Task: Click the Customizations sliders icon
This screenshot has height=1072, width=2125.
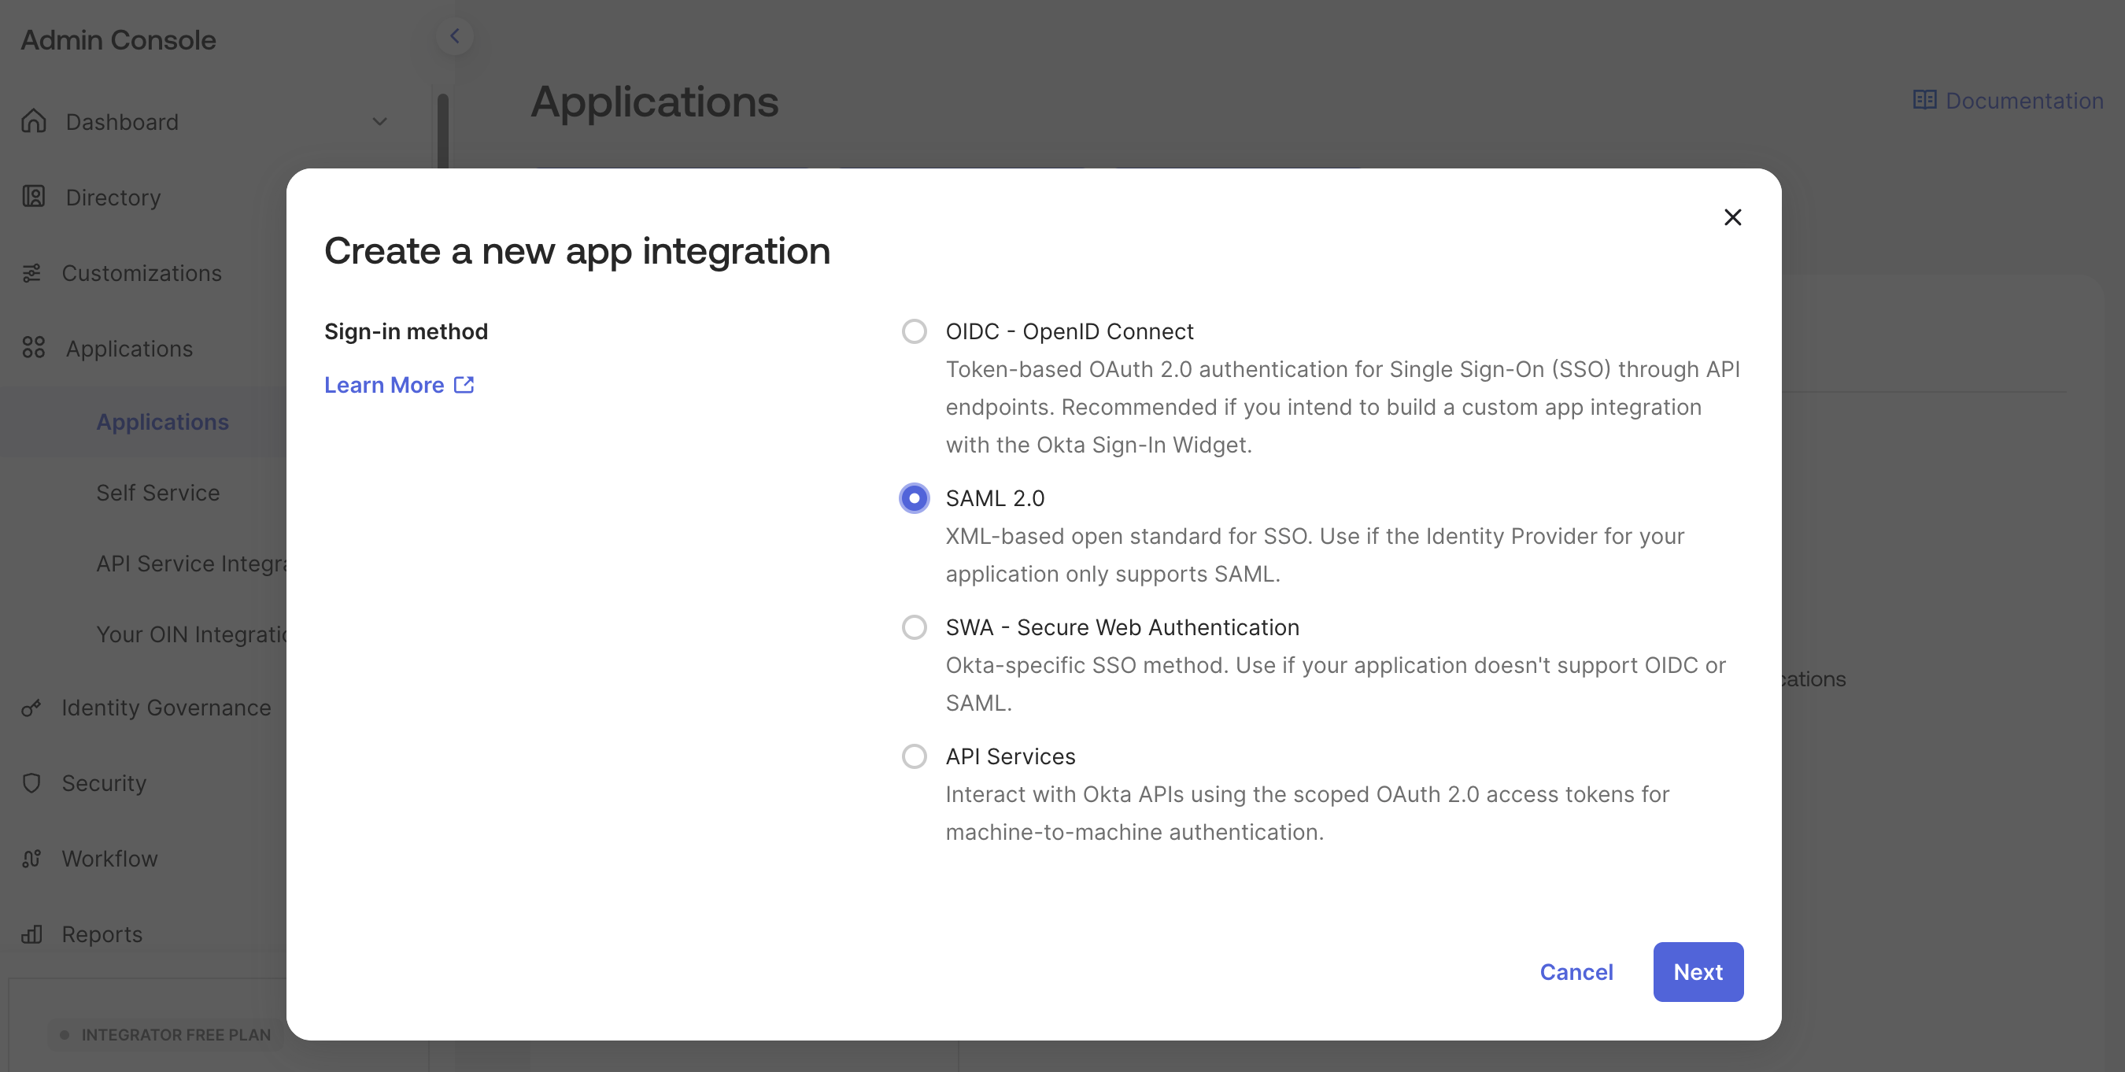Action: tap(33, 273)
